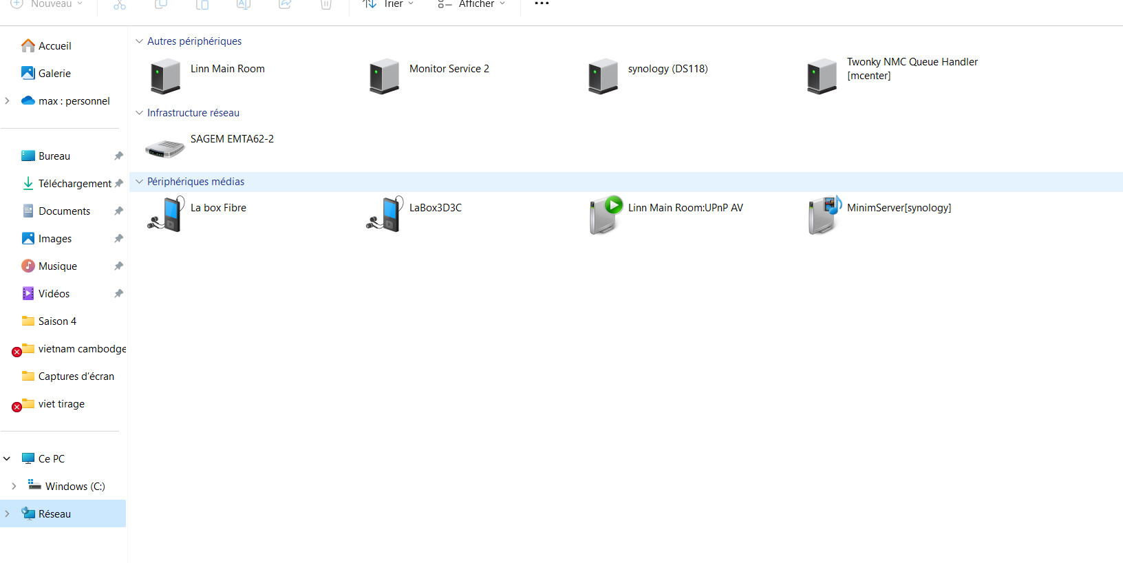The height and width of the screenshot is (563, 1123).
Task: Collapse the Autres périphériques group
Action: 140,41
